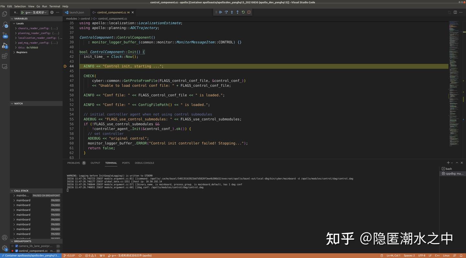Click the Split Terminal icon
The width and height of the screenshot is (466, 258).
452,163
